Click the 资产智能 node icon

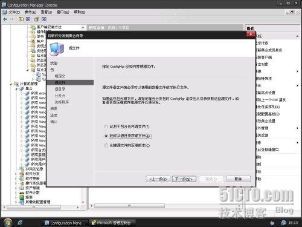point(22,188)
